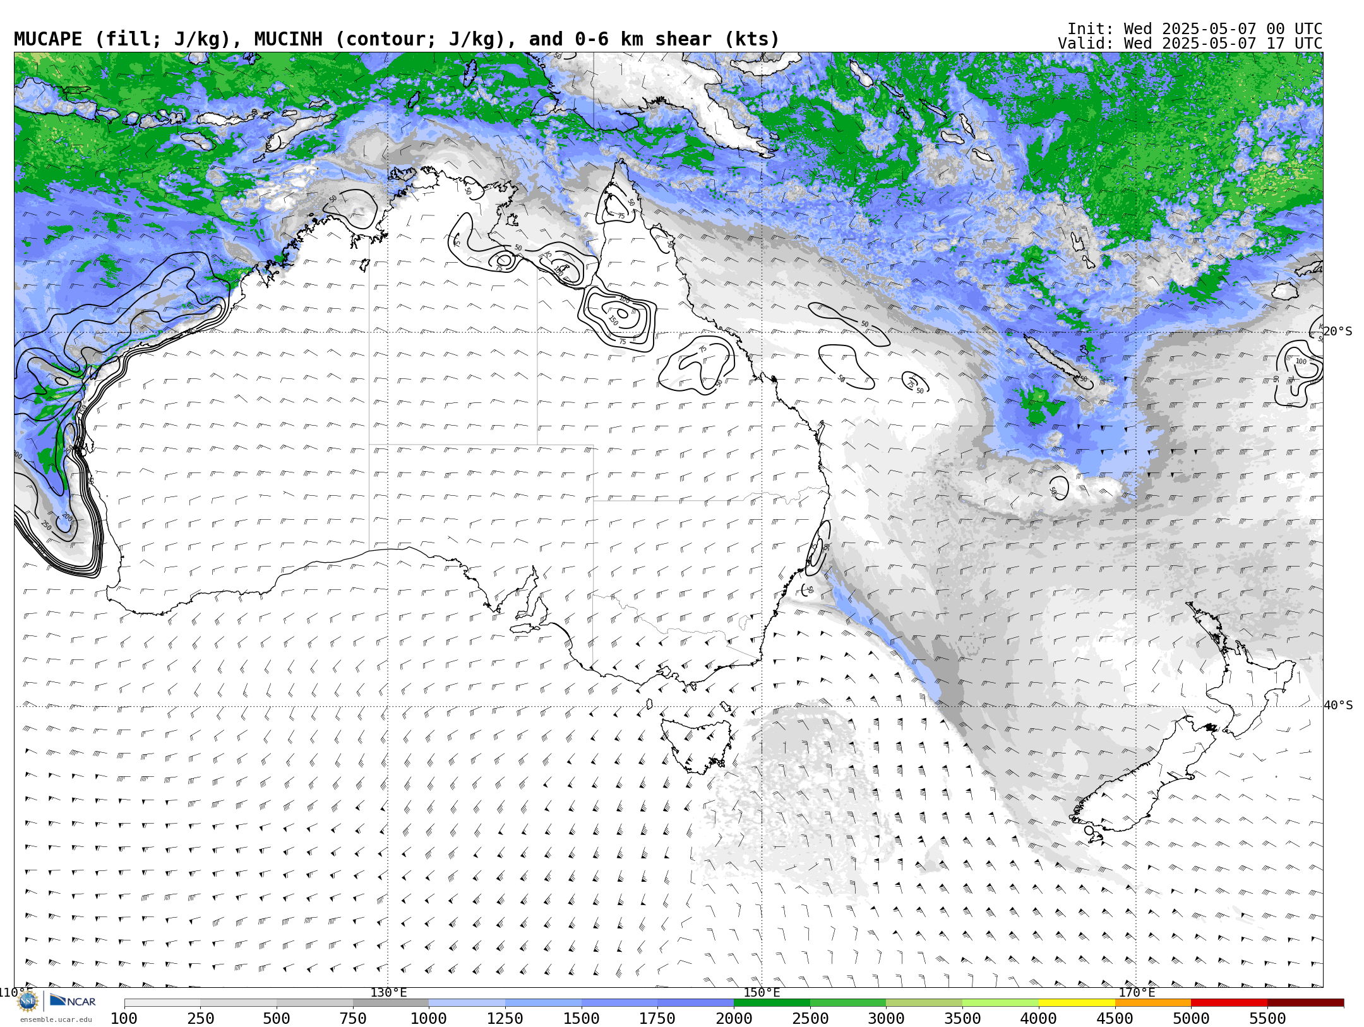Pick the olive swatch between 3000 and 3500
This screenshot has width=1364, height=1027.
coord(924,1003)
